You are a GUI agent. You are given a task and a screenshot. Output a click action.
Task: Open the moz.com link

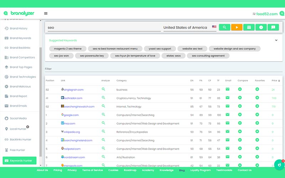tap(69, 124)
